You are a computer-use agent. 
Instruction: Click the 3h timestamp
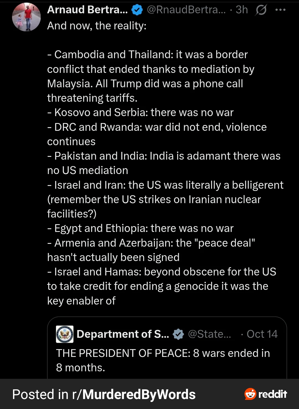[242, 10]
